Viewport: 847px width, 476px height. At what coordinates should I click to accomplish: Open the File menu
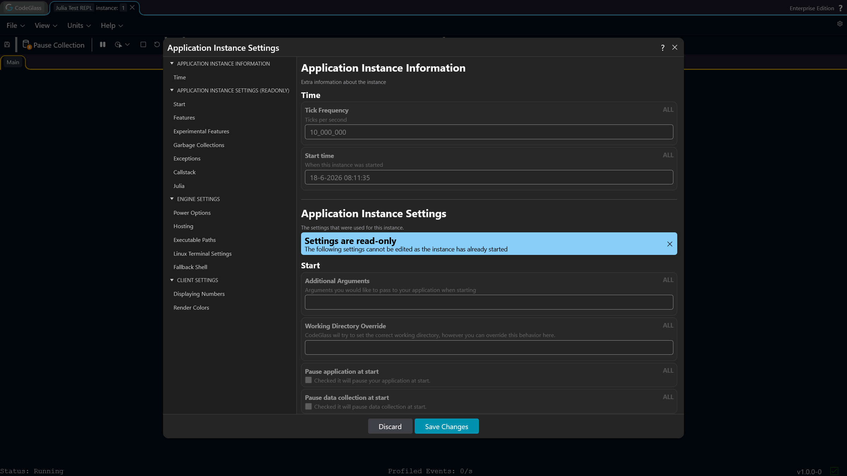coord(16,25)
